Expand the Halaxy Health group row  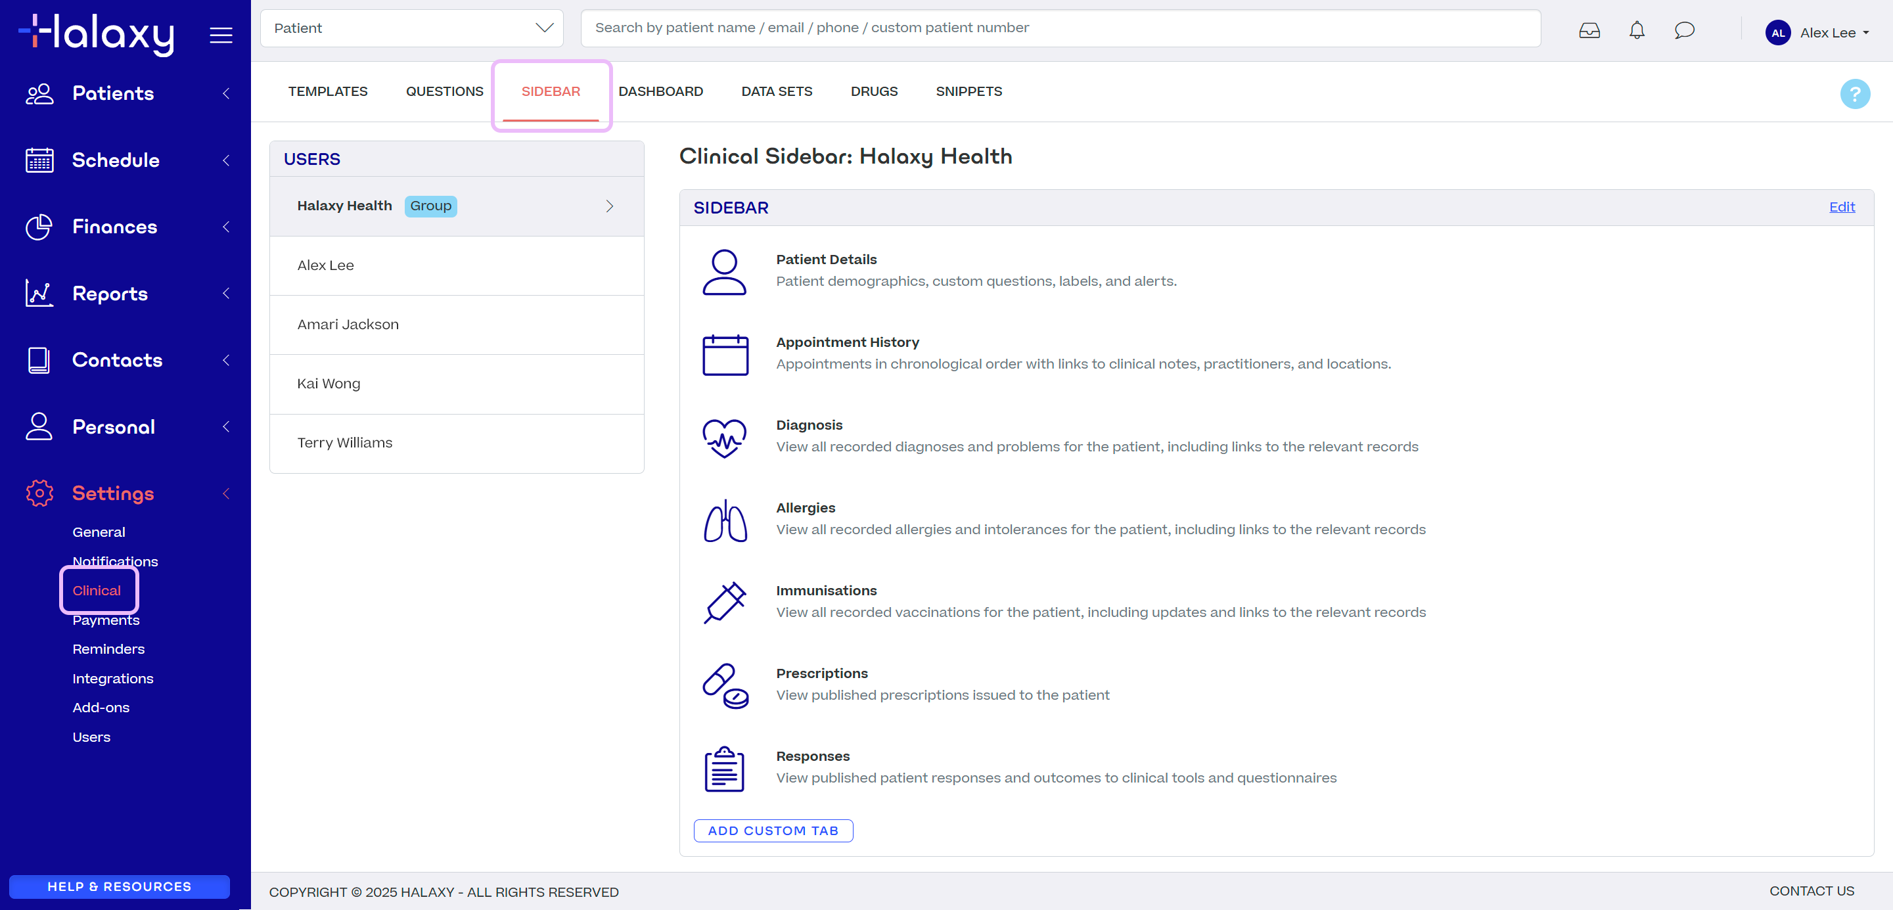609,206
